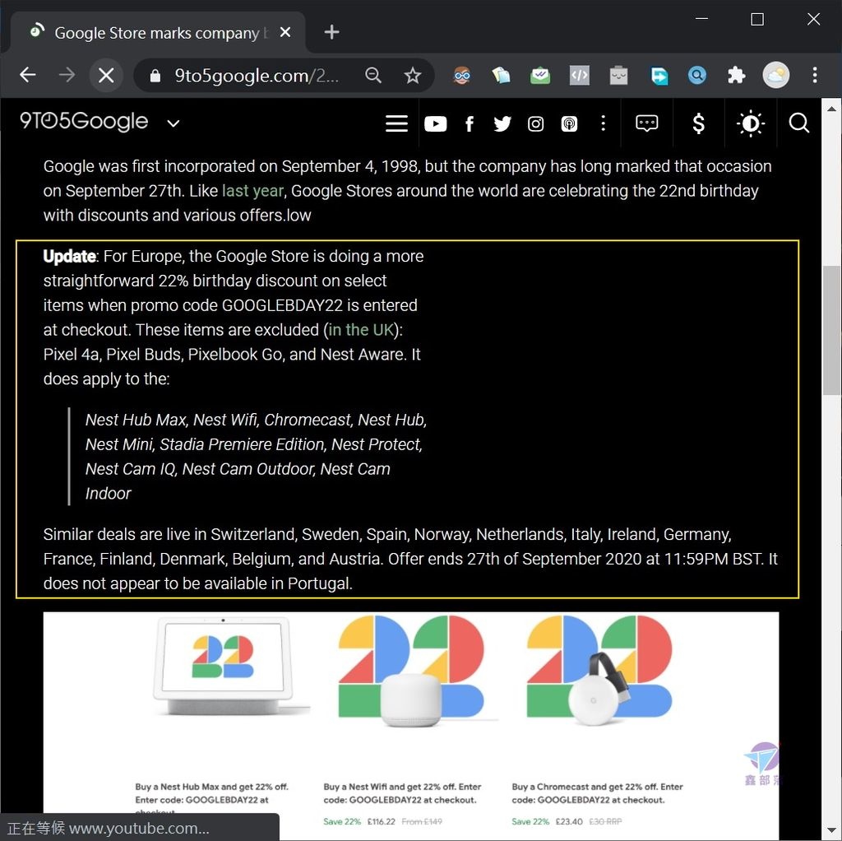842x841 pixels.
Task: Search the site with the magnifier
Action: (x=798, y=123)
